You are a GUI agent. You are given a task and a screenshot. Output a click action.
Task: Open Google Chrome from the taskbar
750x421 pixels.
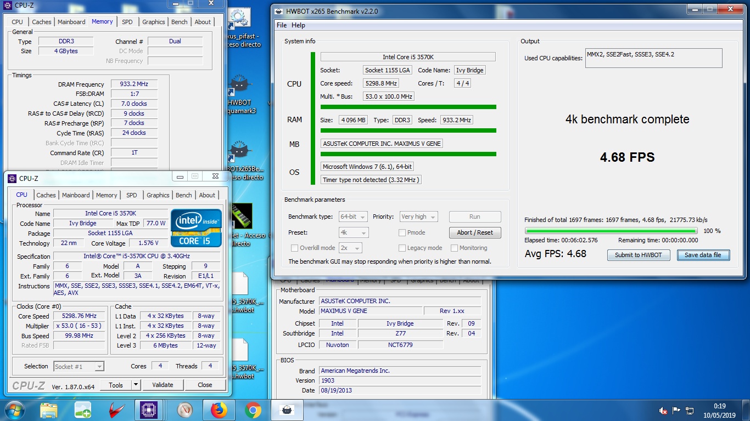pyautogui.click(x=253, y=410)
